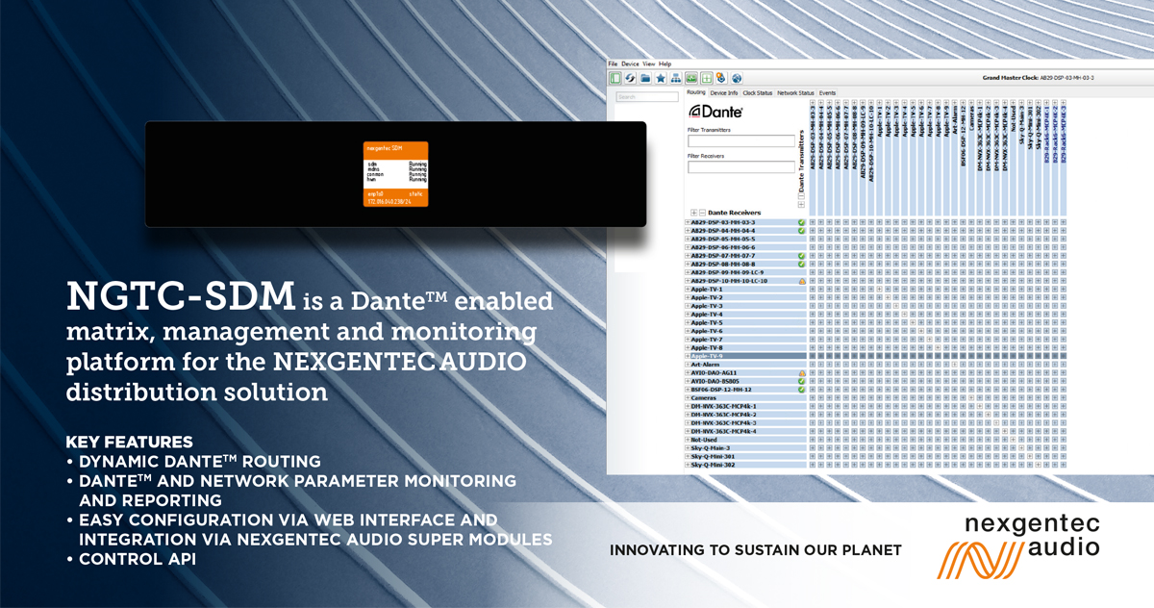Expand the Apple-TV-1 receiver row
Viewport: 1154px width, 608px height.
coord(688,289)
